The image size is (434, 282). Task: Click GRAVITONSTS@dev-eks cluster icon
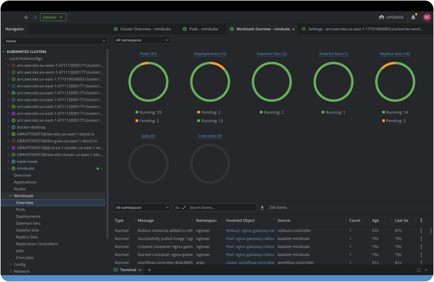[x=13, y=134]
